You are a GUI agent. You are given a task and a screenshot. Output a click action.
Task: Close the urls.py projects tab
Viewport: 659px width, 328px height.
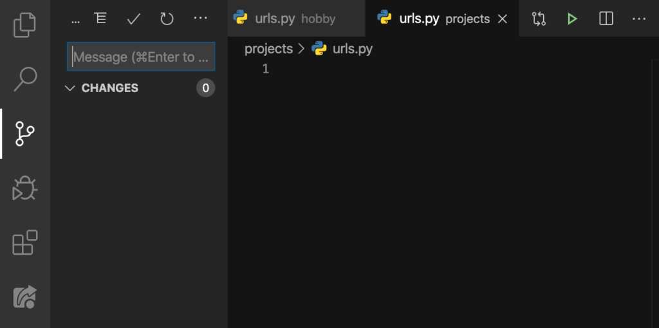point(502,19)
